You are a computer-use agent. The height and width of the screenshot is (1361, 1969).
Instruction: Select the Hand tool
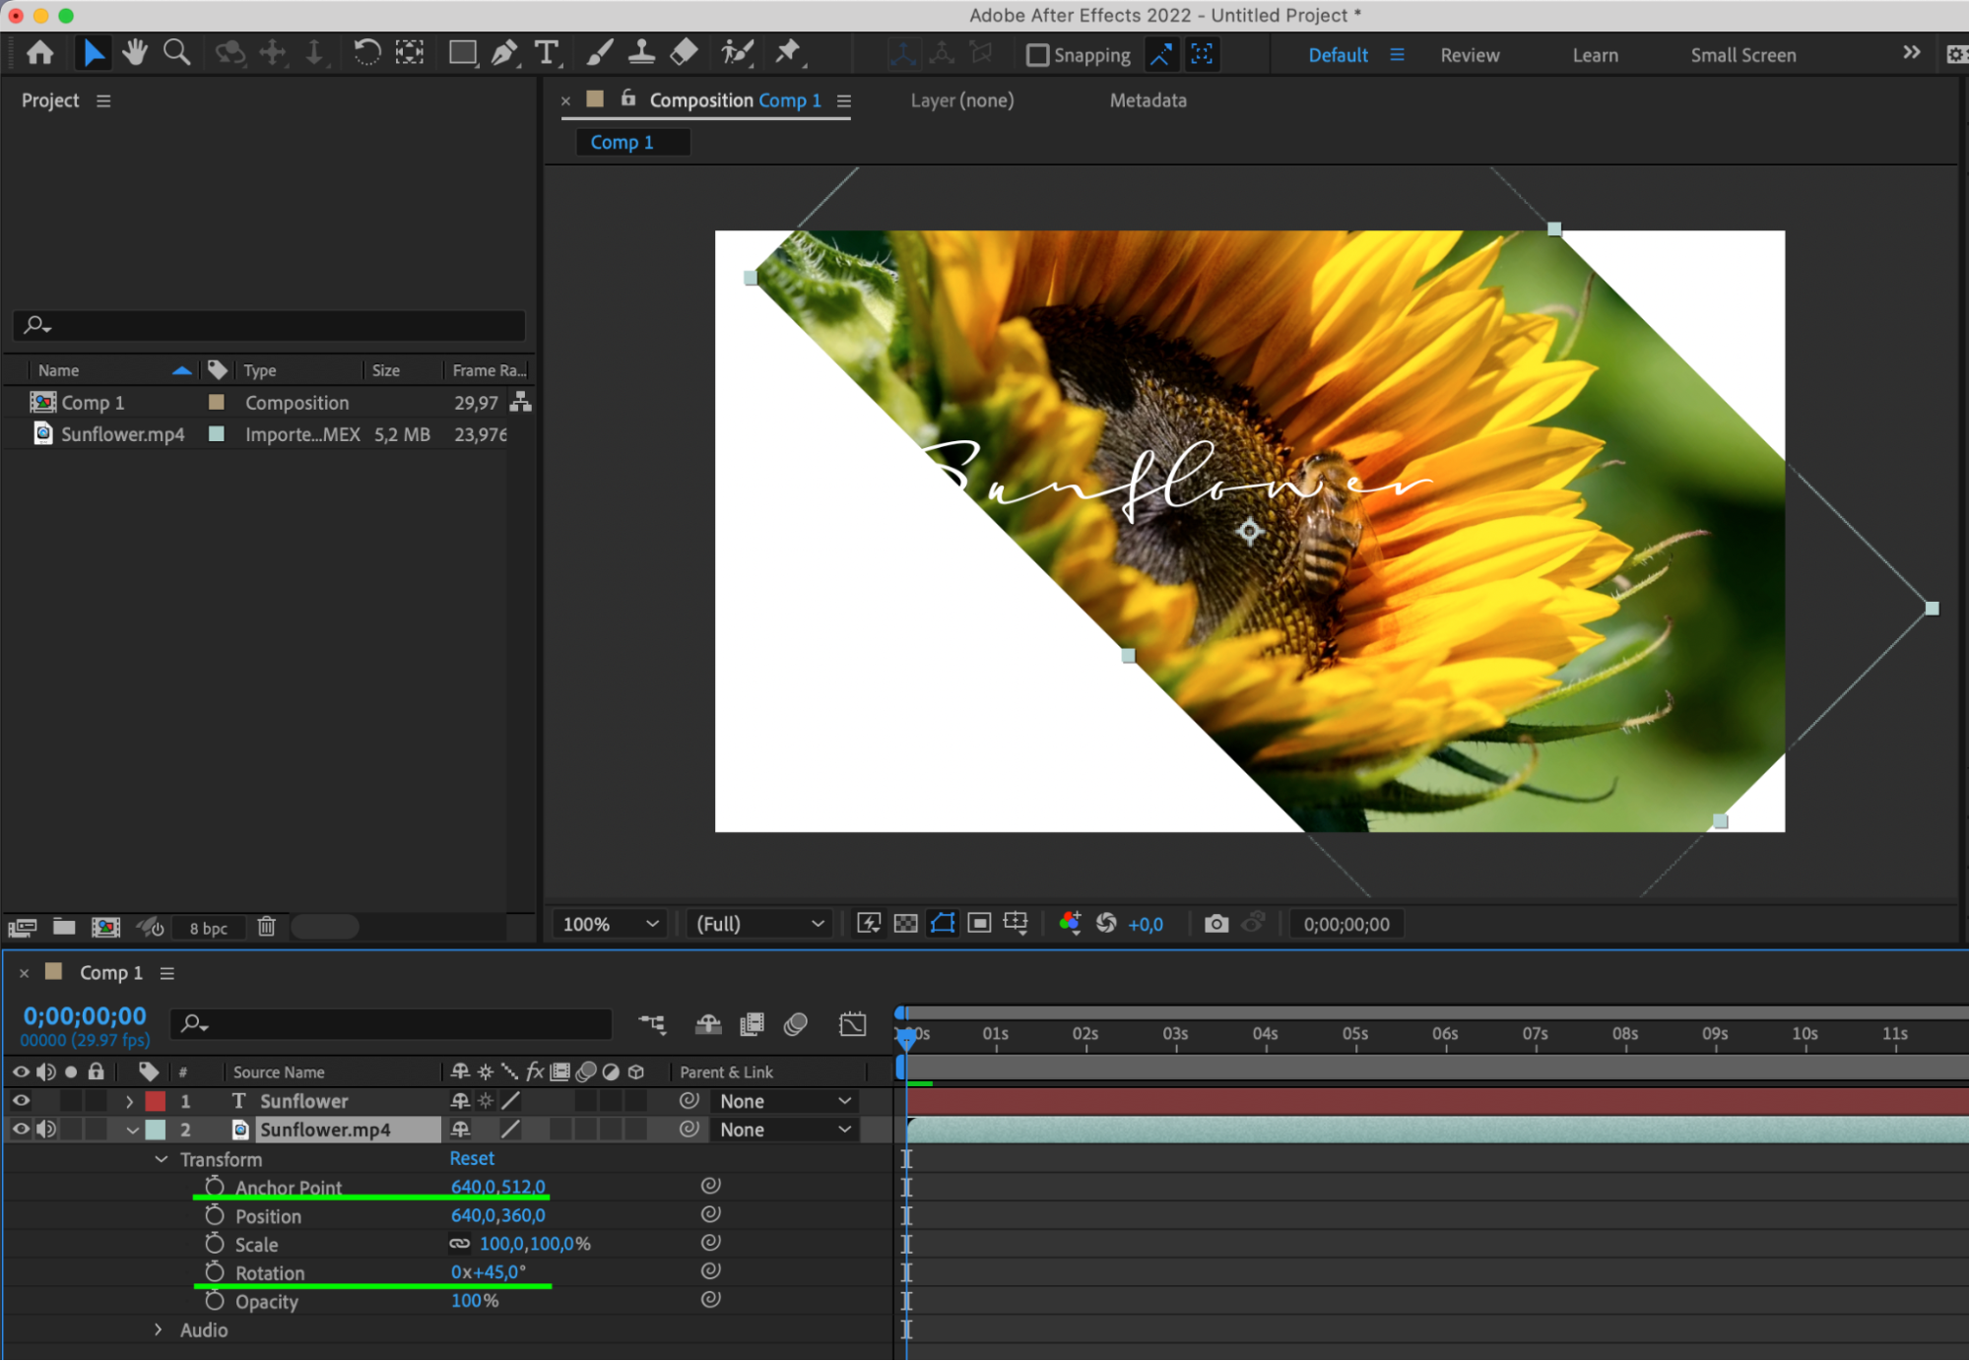click(135, 53)
